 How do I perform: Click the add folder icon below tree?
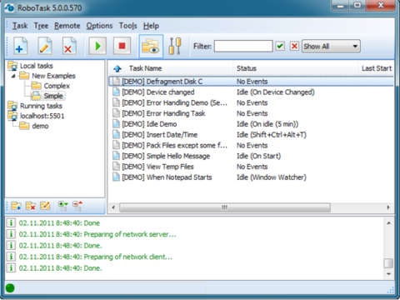click(16, 206)
